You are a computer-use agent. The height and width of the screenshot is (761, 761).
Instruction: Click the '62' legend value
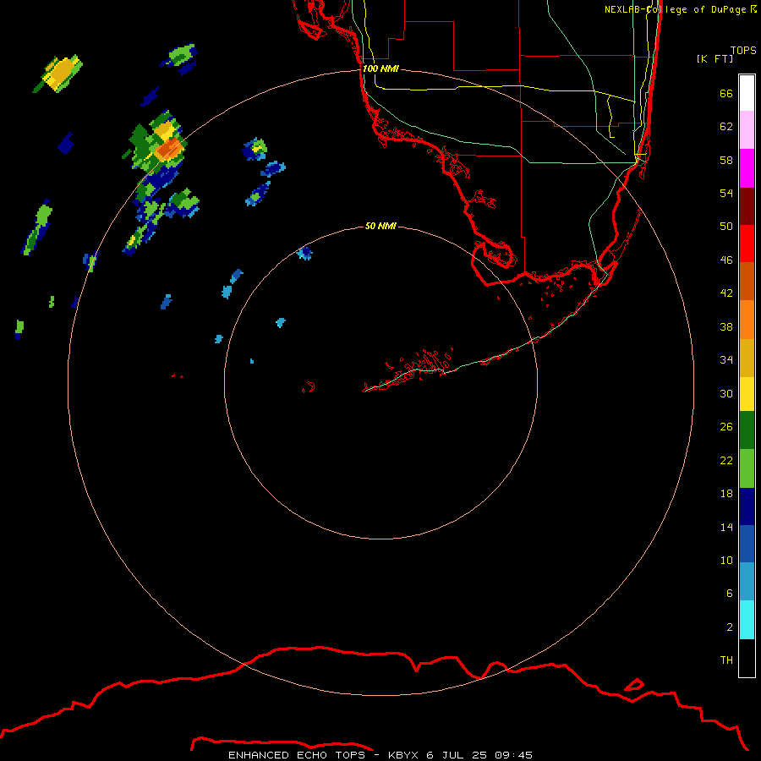pos(726,127)
